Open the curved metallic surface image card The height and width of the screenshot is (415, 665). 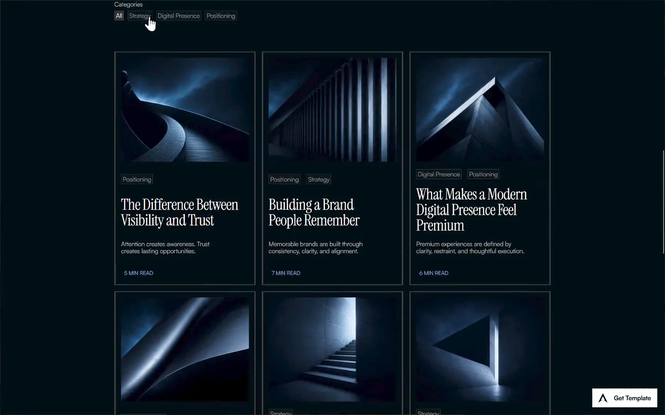185,350
